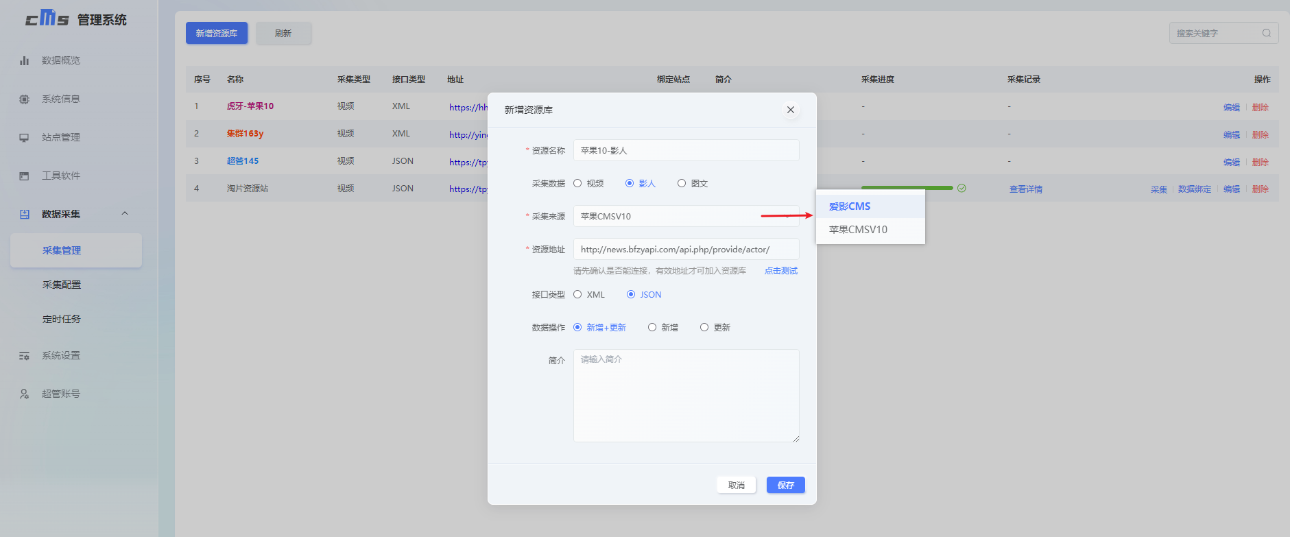Close the 新增资源库 dialog
This screenshot has width=1290, height=537.
791,110
